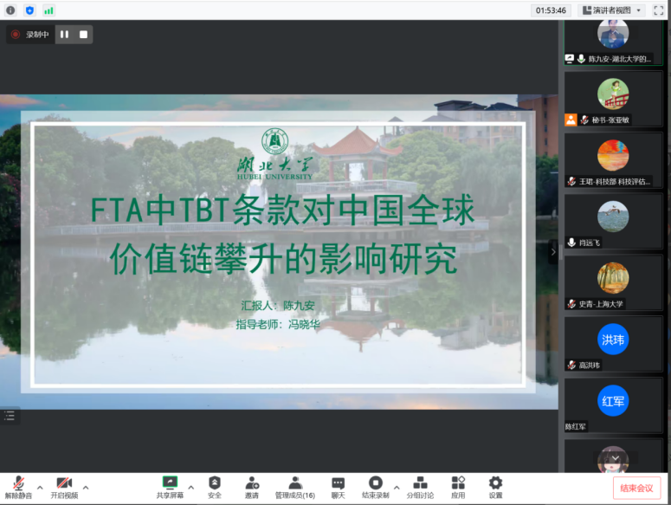Image resolution: width=671 pixels, height=505 pixels.
Task: Click advisor line 指导老师:冯晓华
Action: 278,325
